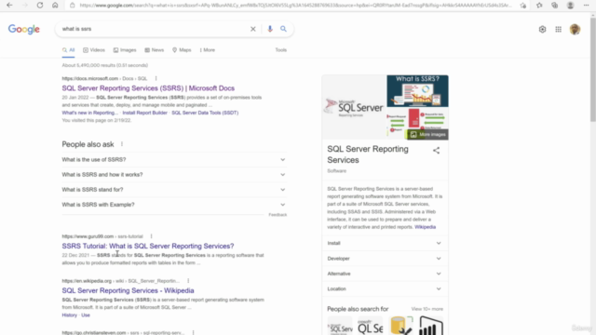Open the browser collections icon
Screen dimensions: 596x335
click(x=555, y=6)
